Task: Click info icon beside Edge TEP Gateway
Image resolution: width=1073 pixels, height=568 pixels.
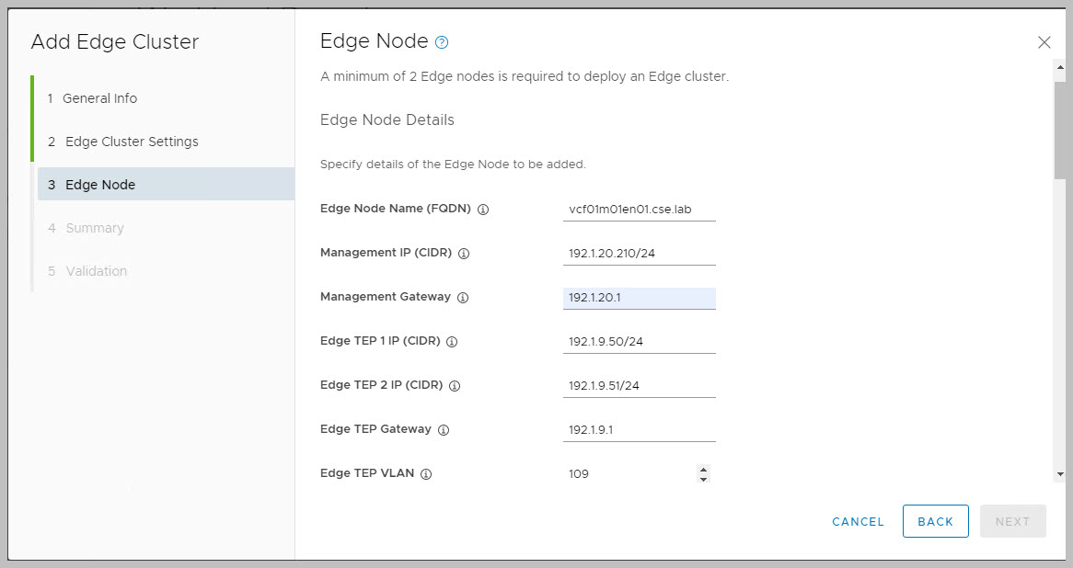Action: pos(443,430)
